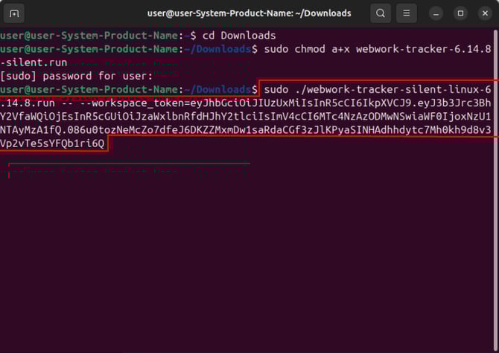Click the '--workspace_token=' line

[x=245, y=103]
